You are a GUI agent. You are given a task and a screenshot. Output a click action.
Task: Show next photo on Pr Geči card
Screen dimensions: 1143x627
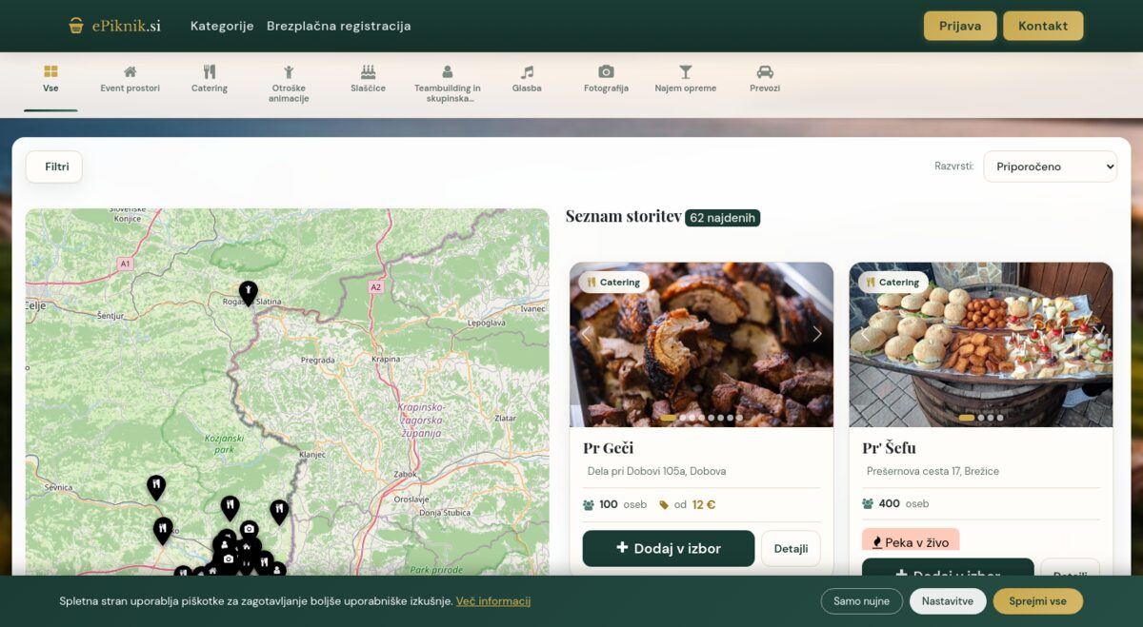[816, 333]
